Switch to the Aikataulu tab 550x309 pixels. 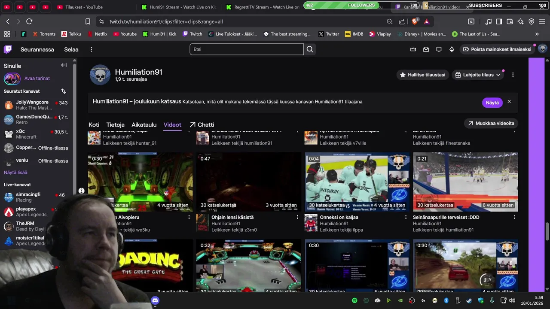click(x=144, y=125)
